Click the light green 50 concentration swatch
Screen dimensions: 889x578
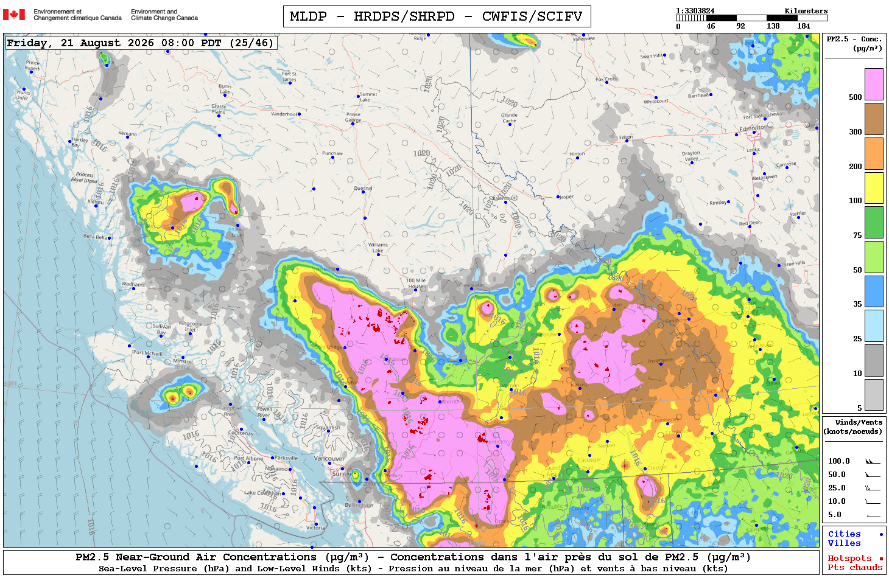click(x=874, y=257)
